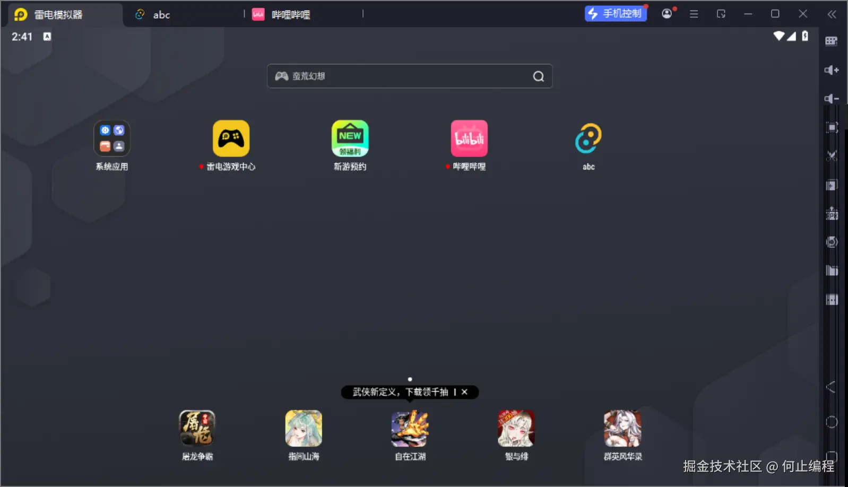Screen dimensions: 848x487
Task: Collapse the sidebar with double-chevron icon
Action: click(832, 14)
